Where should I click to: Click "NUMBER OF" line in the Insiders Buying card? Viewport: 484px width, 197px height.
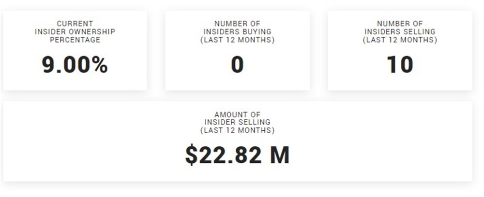pos(237,24)
